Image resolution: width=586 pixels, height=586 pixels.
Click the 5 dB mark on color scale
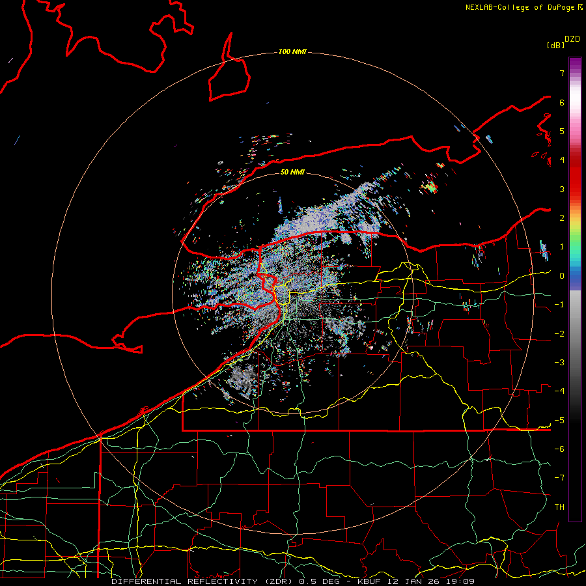[562, 131]
